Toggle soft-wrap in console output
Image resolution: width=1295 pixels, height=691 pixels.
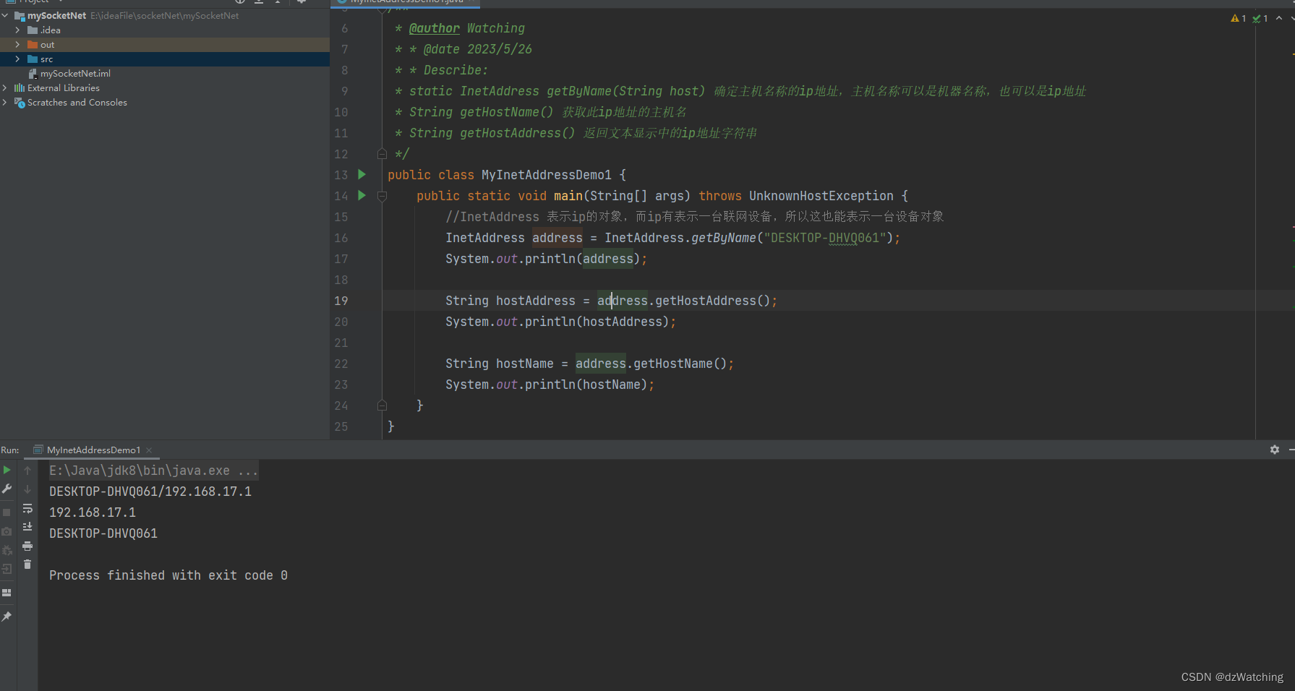click(x=27, y=508)
